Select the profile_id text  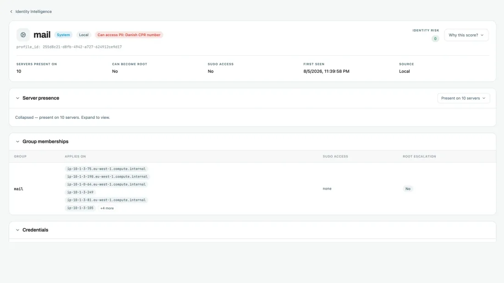point(69,47)
